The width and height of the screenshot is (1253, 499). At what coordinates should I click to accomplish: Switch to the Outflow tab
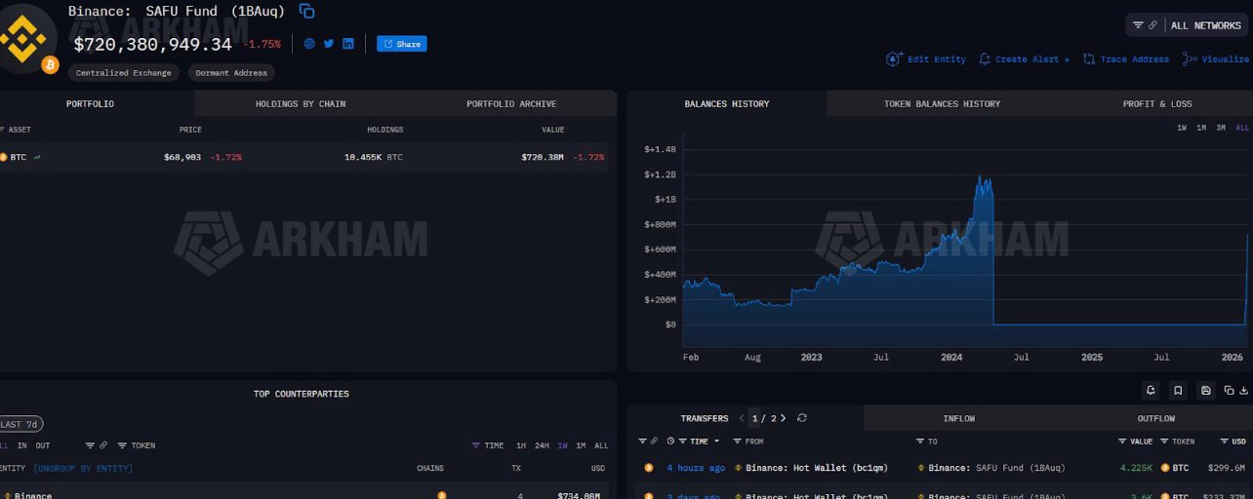1156,418
